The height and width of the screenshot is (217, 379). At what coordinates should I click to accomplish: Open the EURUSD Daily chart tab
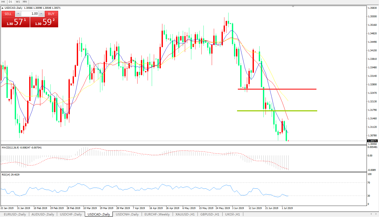[15, 214]
